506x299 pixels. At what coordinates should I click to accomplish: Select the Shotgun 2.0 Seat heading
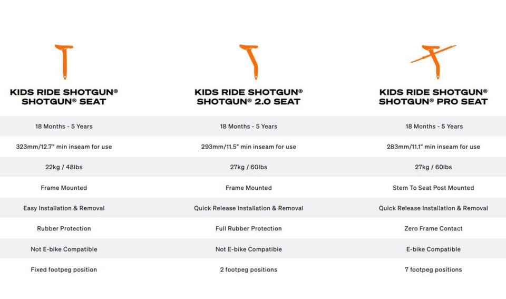248,97
